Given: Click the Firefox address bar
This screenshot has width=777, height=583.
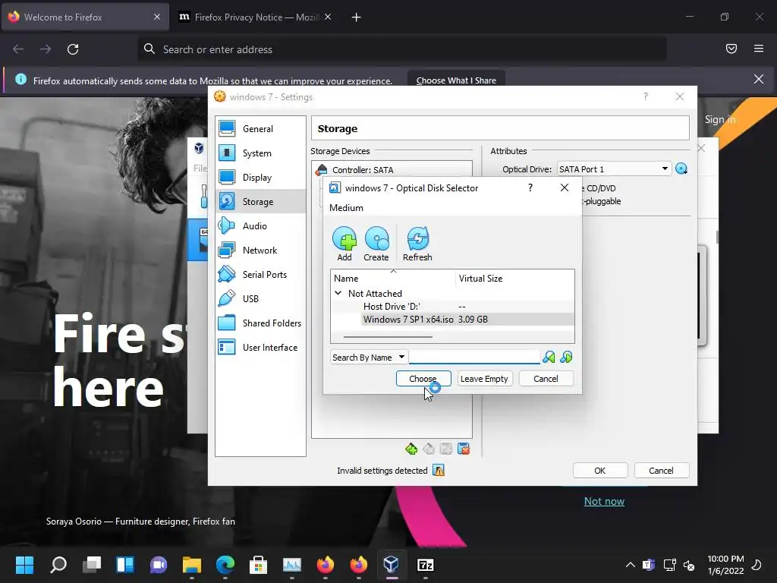Looking at the screenshot, I should tap(402, 49).
